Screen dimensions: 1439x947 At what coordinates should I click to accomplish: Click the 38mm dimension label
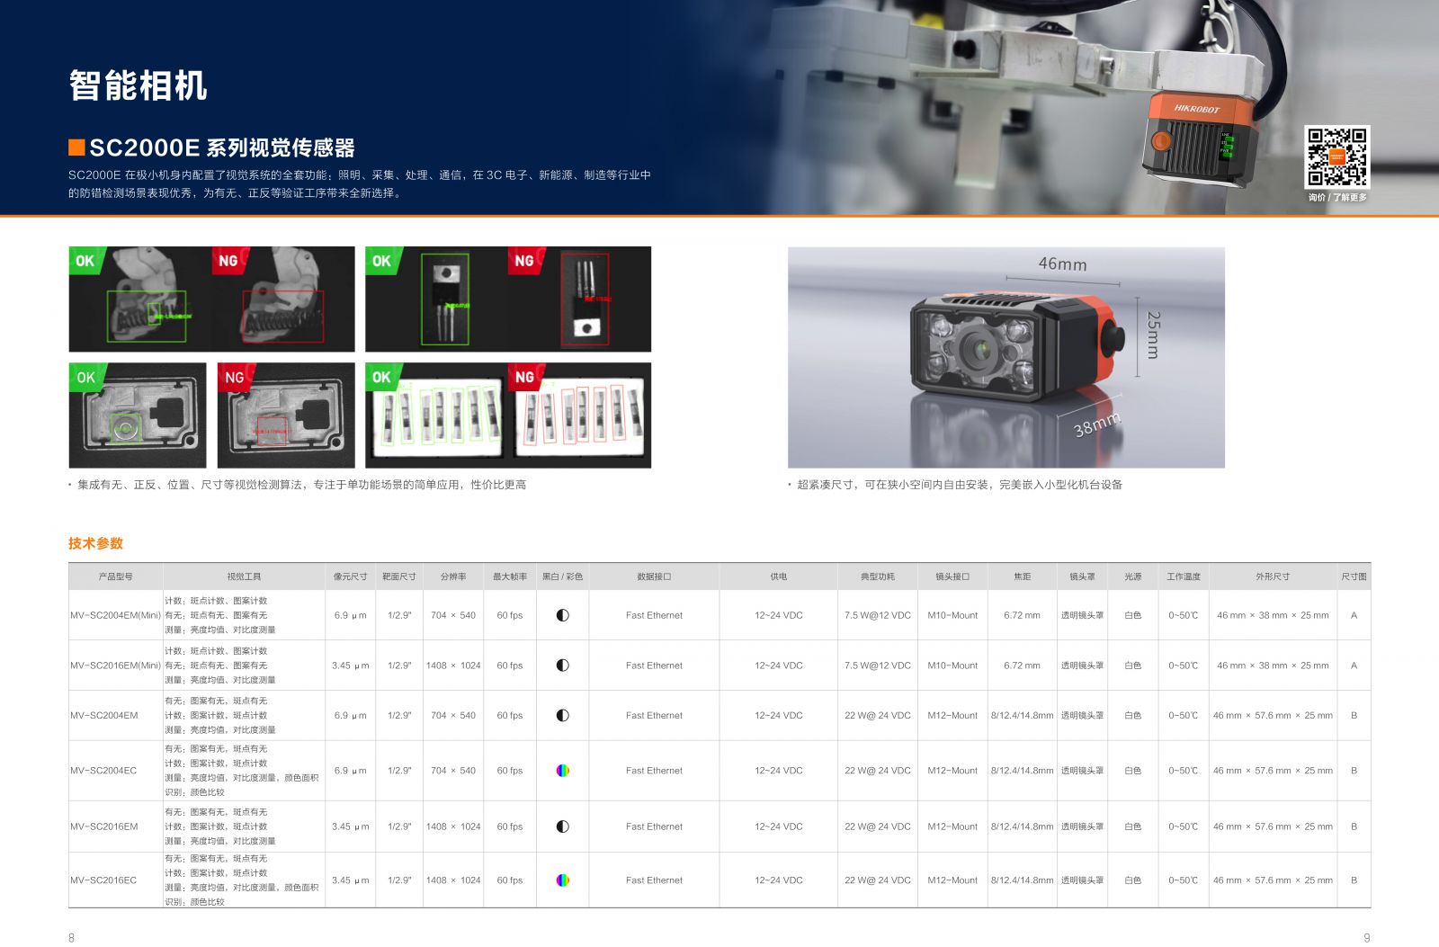(1098, 424)
